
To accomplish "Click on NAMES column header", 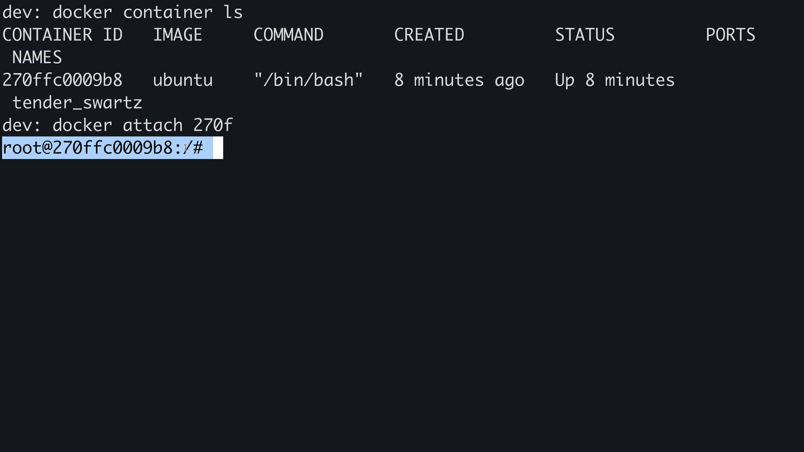I will point(36,57).
